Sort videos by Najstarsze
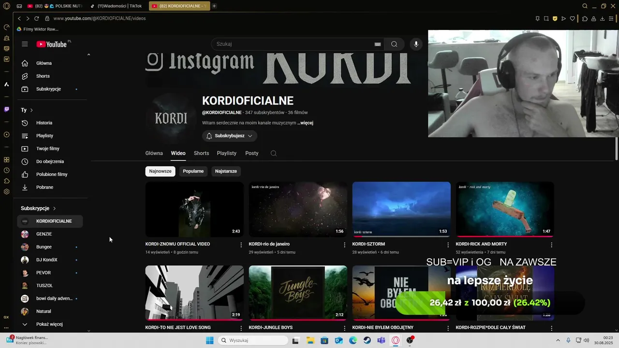Screen dimensions: 619x348 pyautogui.click(x=226, y=171)
